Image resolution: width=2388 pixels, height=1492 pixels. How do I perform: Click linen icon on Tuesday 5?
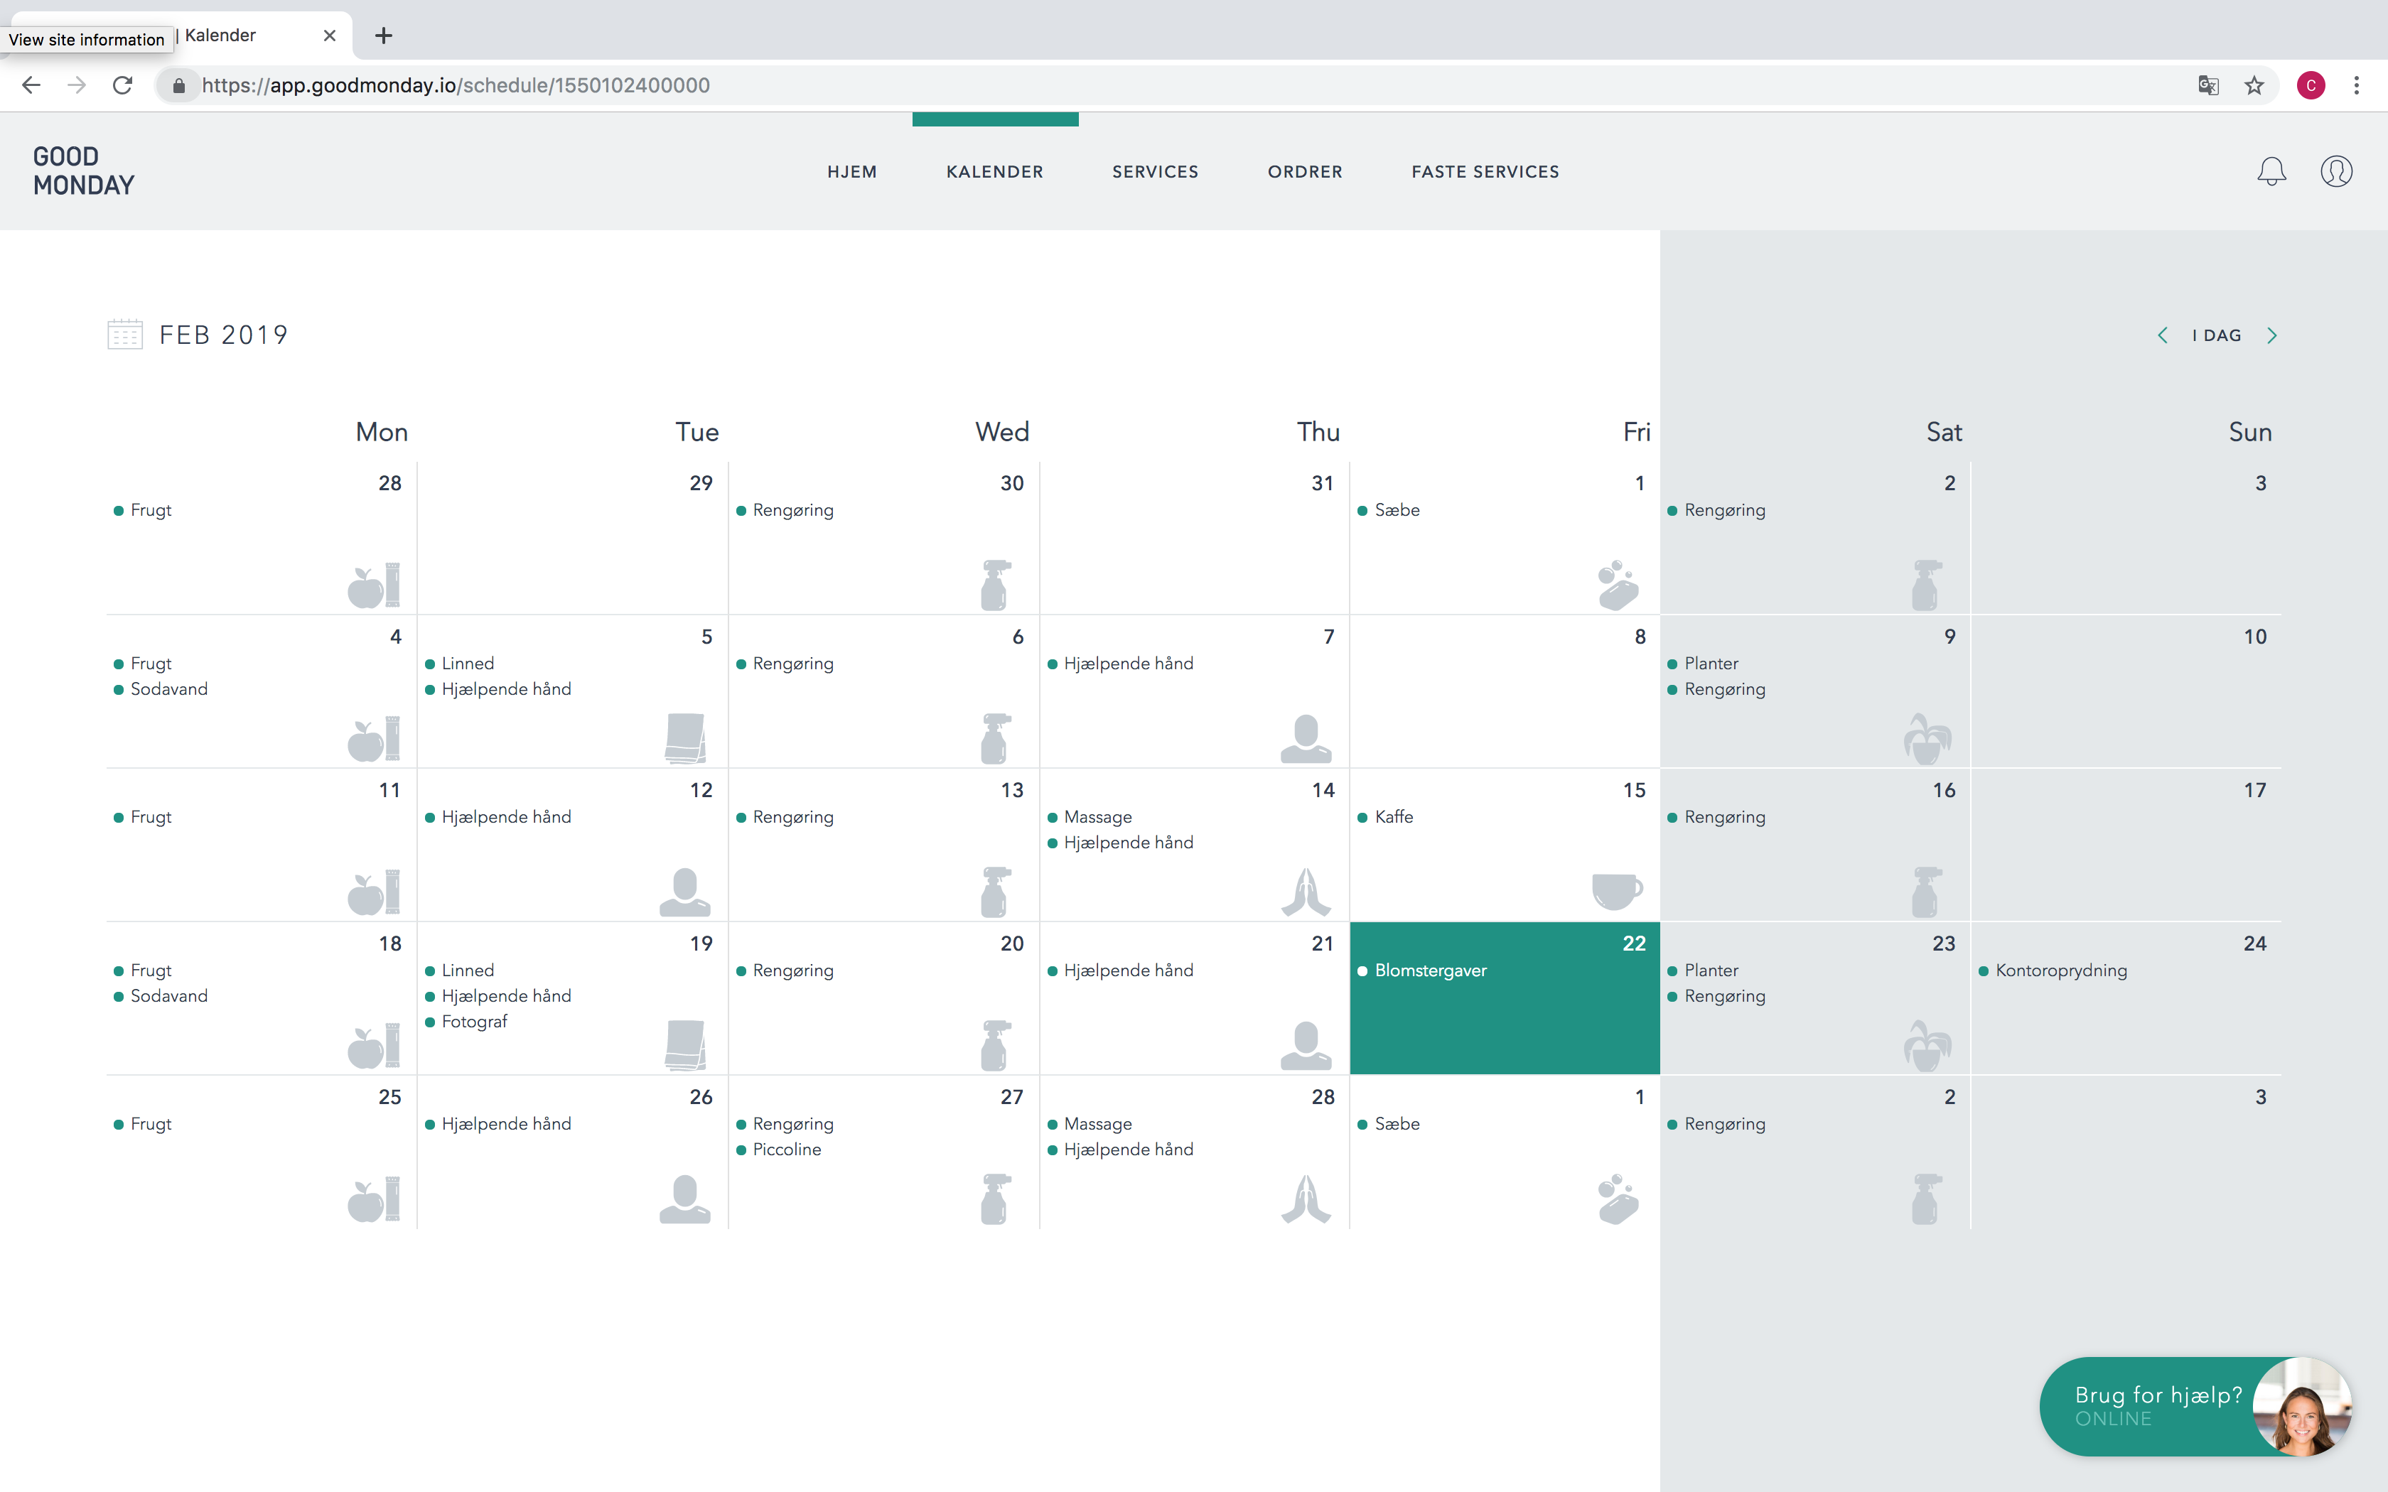coord(685,738)
